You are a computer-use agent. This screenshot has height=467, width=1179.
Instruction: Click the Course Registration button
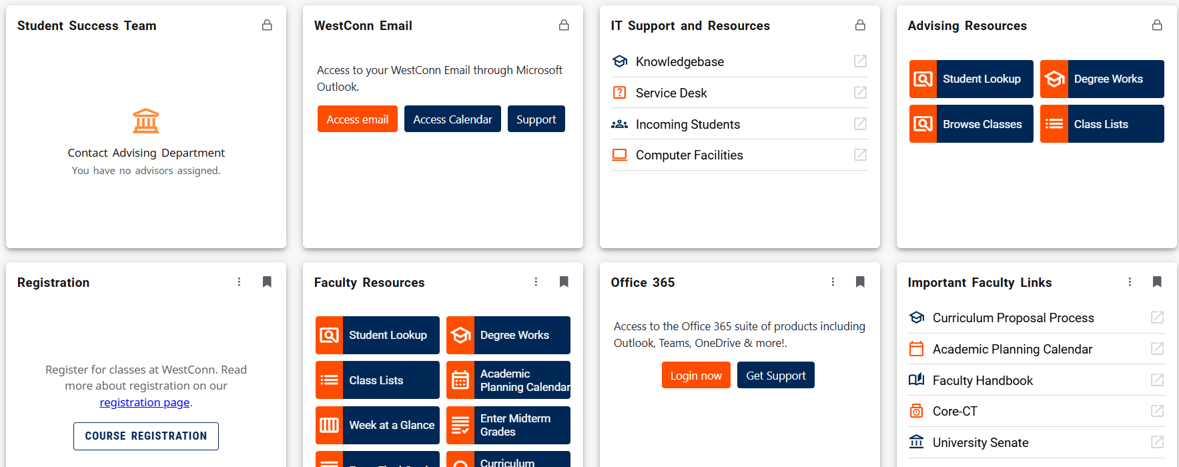146,436
